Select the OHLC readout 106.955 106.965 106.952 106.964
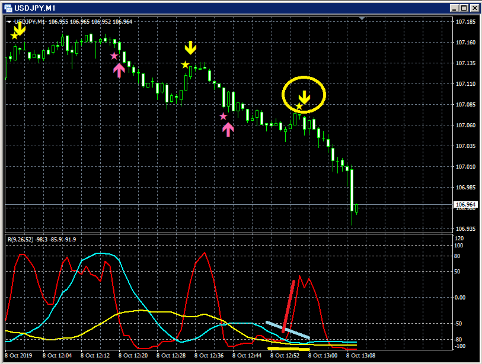Screen dimensions: 482x364 pos(90,22)
